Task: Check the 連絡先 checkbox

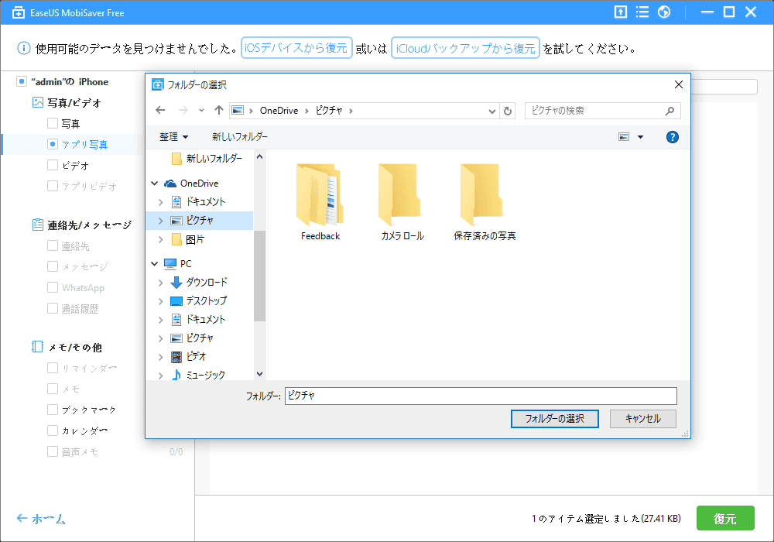Action: click(x=53, y=245)
